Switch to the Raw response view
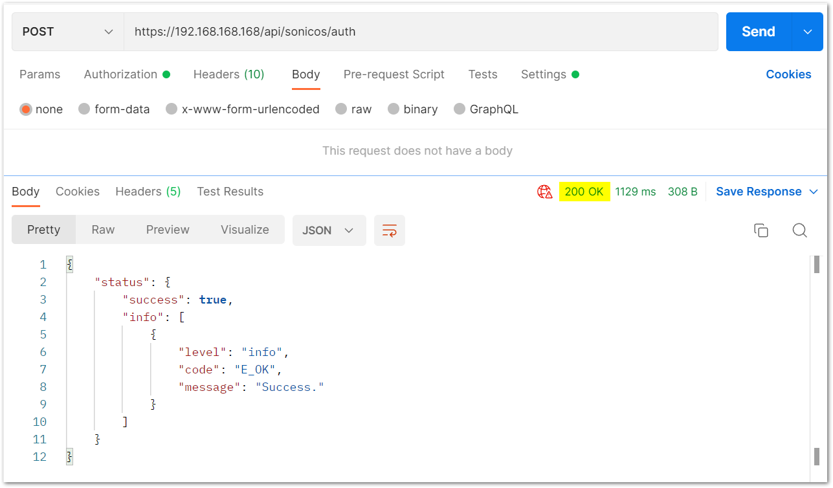Screen dimensions: 833x488 point(103,230)
